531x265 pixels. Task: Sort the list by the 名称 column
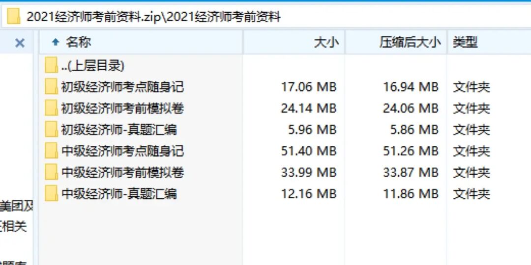(141, 42)
